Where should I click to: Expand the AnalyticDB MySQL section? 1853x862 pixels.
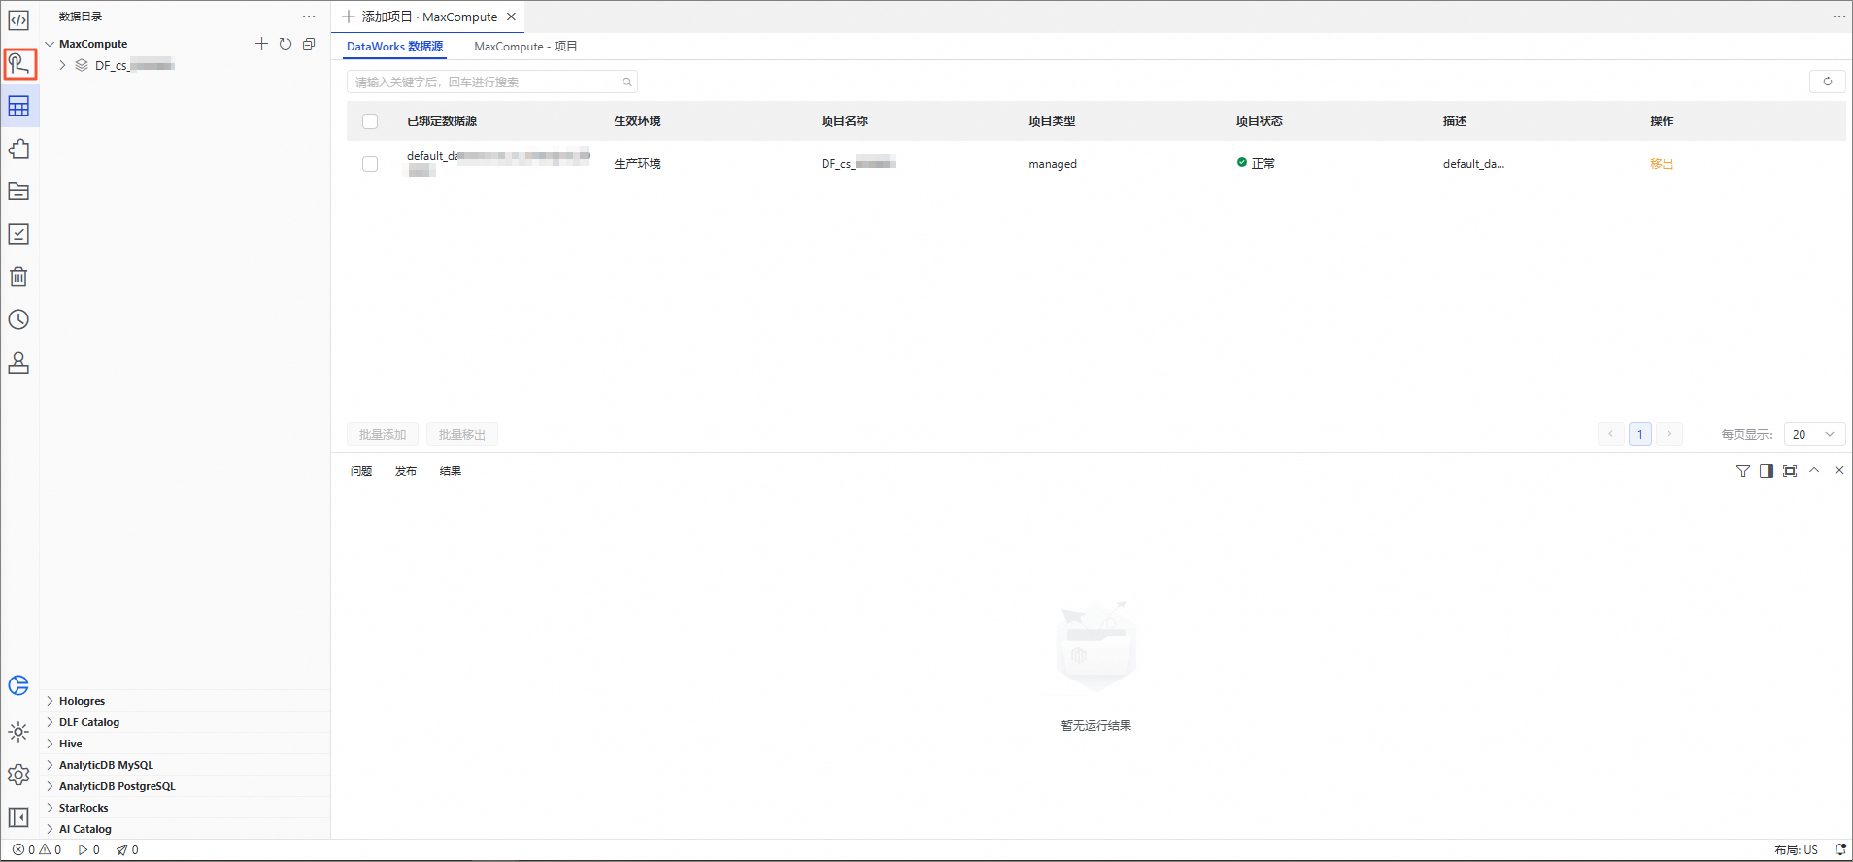tap(50, 765)
